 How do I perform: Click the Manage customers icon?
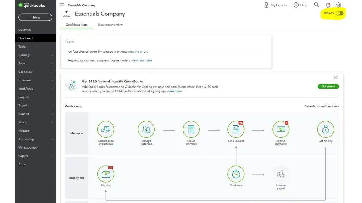tap(146, 130)
